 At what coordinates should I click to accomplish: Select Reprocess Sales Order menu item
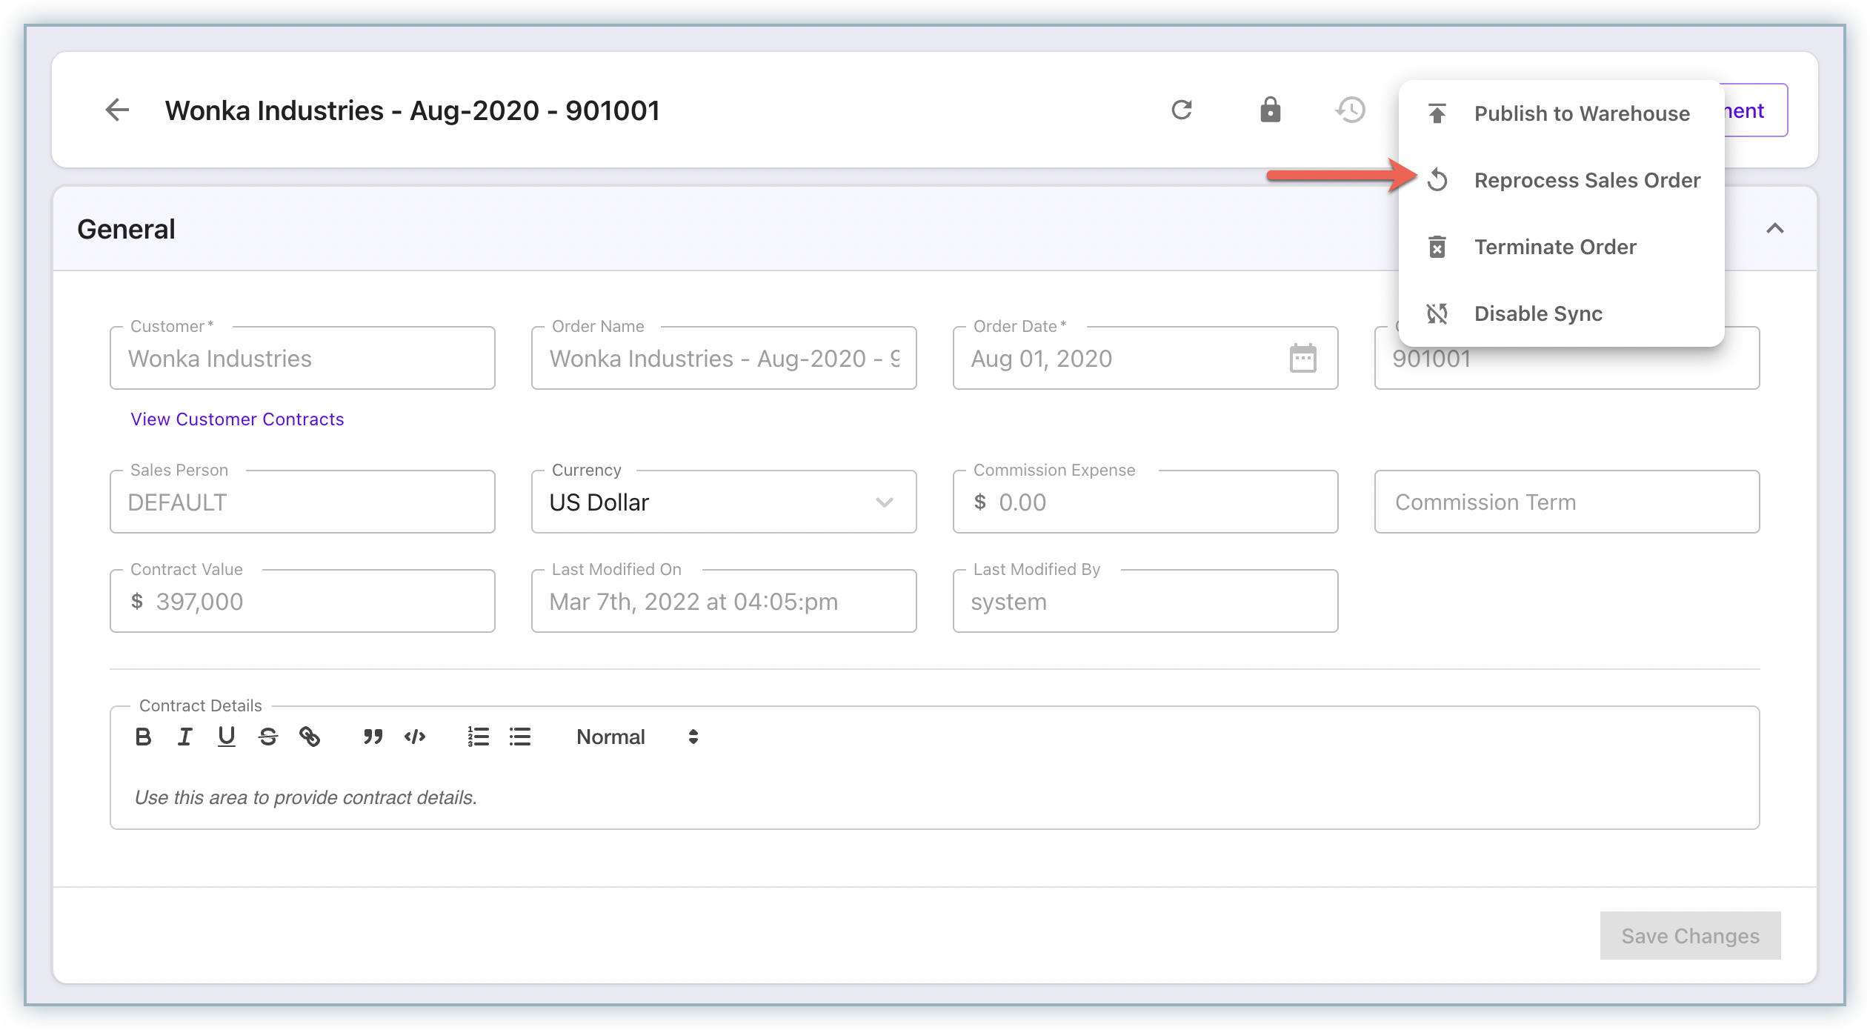point(1562,180)
